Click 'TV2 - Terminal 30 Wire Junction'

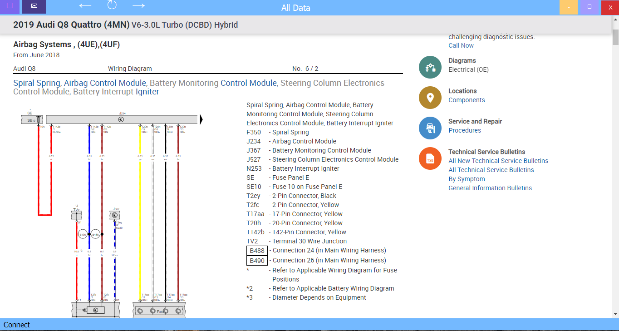click(x=296, y=241)
